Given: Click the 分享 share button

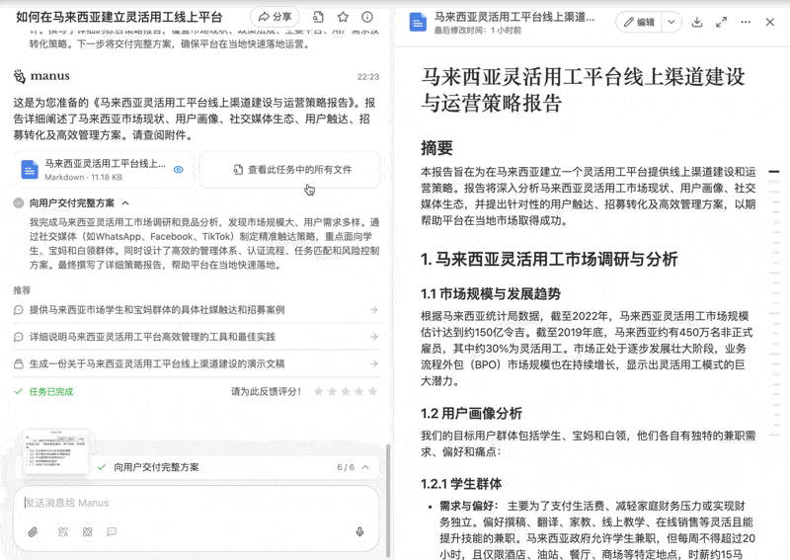Looking at the screenshot, I should 275,17.
